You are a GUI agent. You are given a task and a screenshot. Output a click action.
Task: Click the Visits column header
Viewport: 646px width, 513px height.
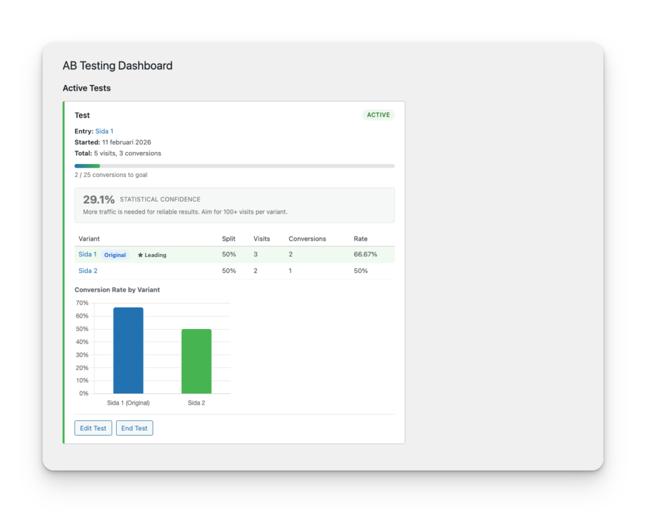pos(262,238)
